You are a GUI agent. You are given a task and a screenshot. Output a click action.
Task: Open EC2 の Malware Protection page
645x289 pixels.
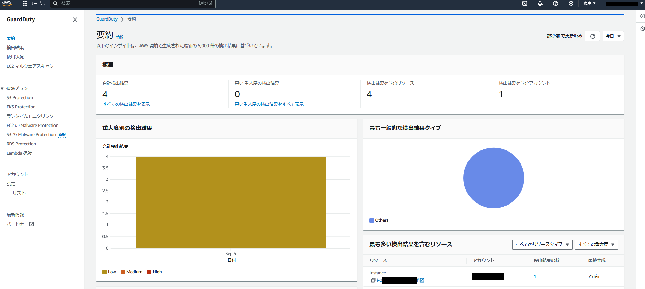tap(33, 125)
